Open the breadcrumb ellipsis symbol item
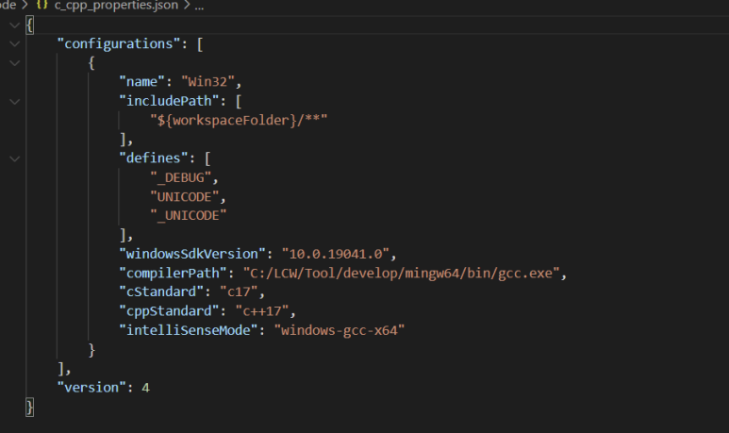Viewport: 729px width, 433px height. (199, 7)
